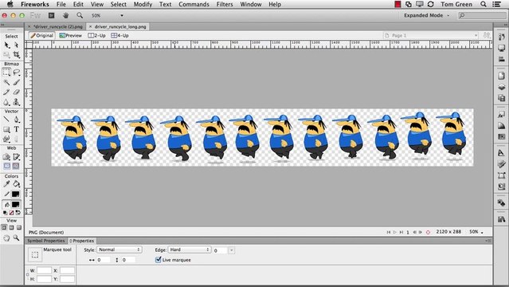Go to first frame

click(388, 232)
